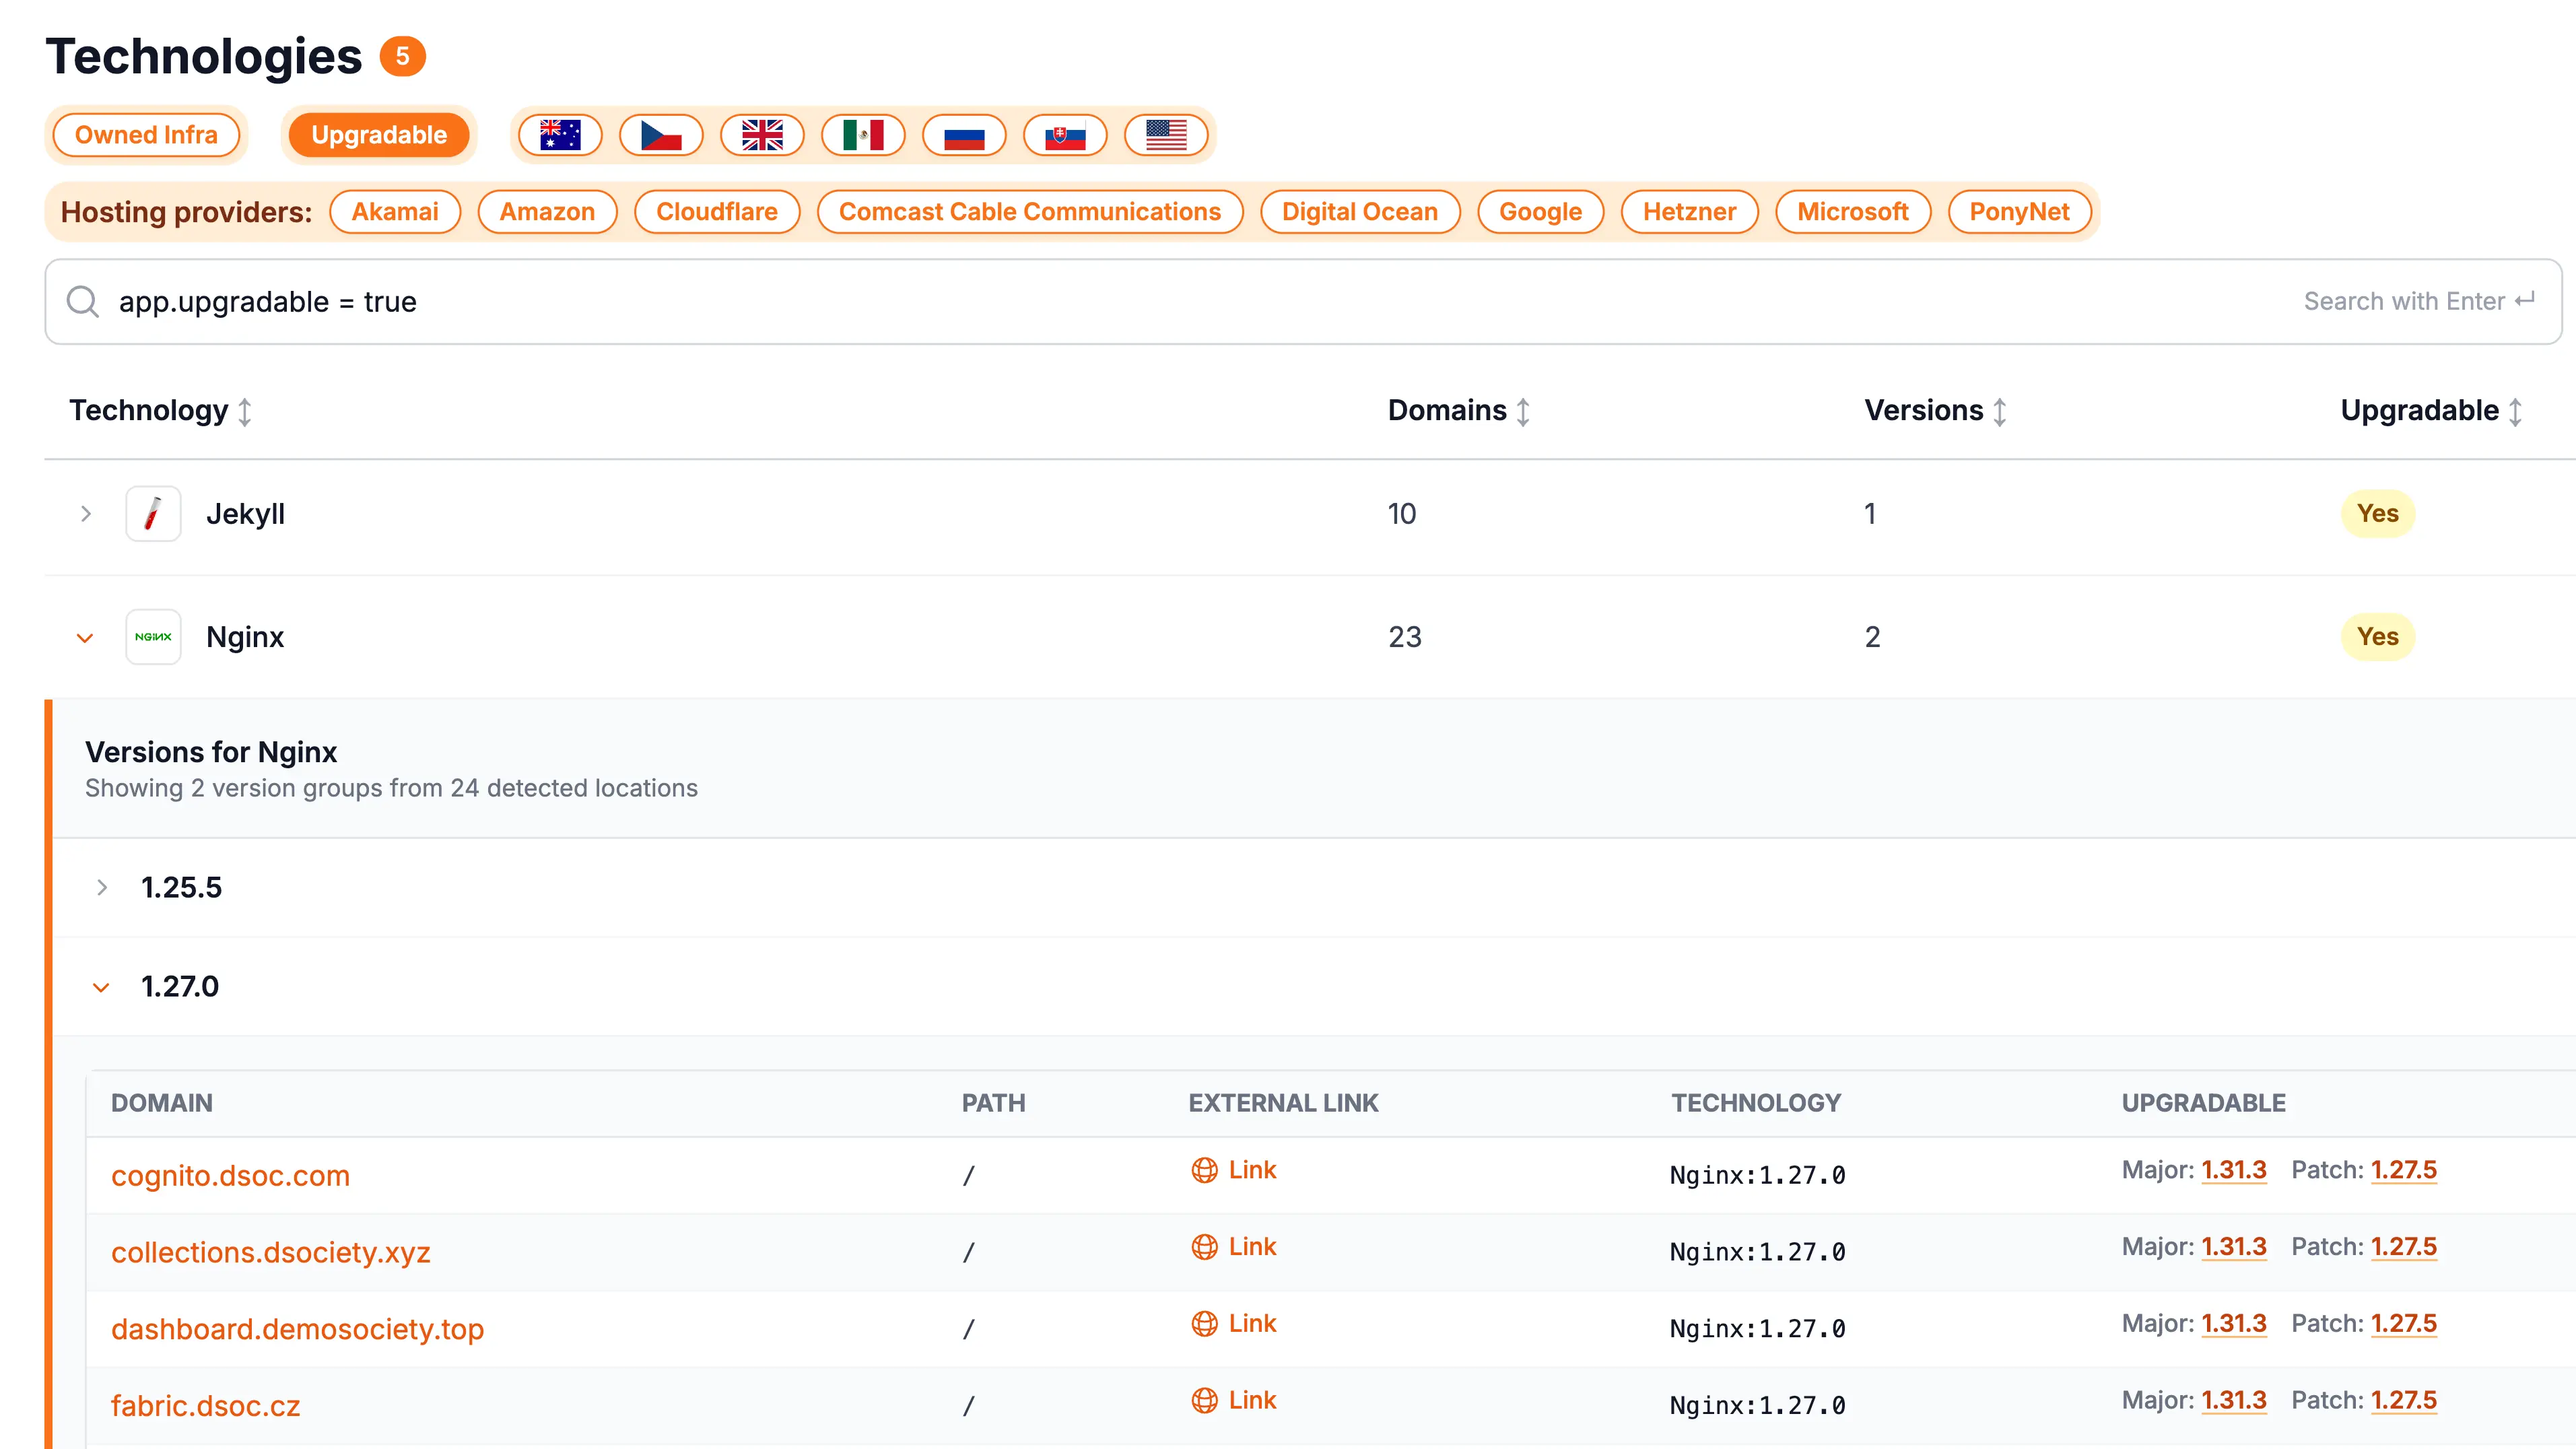Toggle Google hosting provider filter

point(1541,212)
